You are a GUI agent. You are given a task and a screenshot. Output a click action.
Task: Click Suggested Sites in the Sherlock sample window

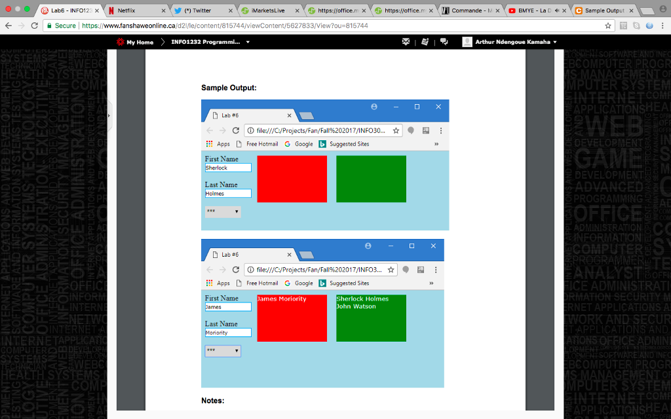(x=344, y=144)
